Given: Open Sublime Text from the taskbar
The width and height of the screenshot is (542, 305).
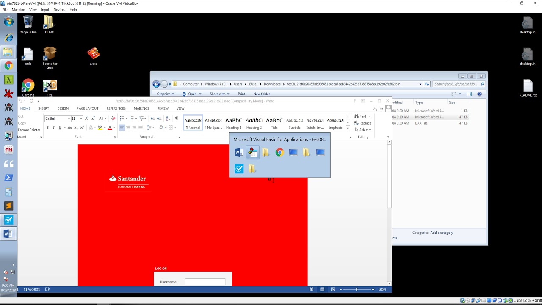Looking at the screenshot, I should [8, 206].
